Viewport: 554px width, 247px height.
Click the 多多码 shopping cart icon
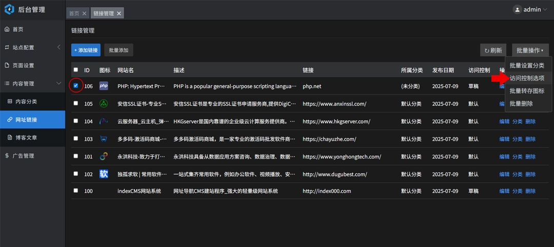(x=104, y=139)
